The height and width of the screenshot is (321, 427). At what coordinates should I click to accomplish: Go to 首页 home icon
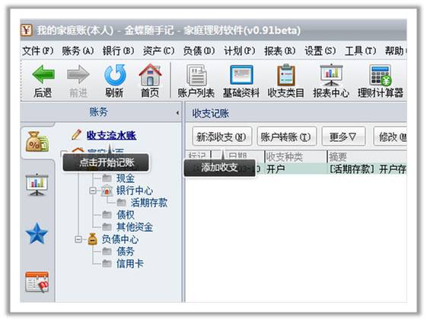[150, 75]
